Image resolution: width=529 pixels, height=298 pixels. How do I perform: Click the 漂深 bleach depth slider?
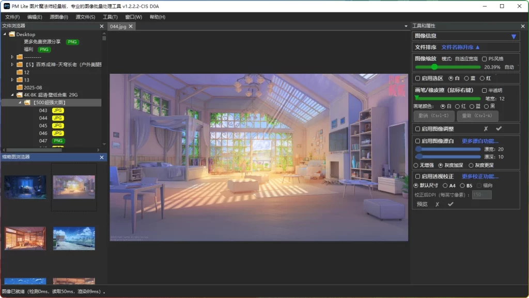click(x=448, y=157)
